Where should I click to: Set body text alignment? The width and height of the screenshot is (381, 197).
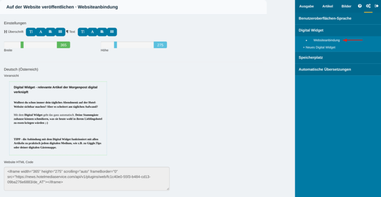102,32
